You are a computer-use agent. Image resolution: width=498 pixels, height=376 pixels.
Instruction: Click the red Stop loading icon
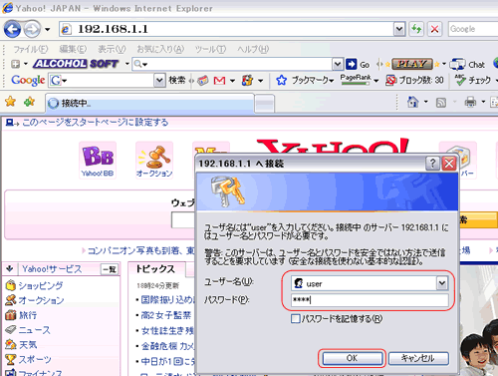[434, 29]
